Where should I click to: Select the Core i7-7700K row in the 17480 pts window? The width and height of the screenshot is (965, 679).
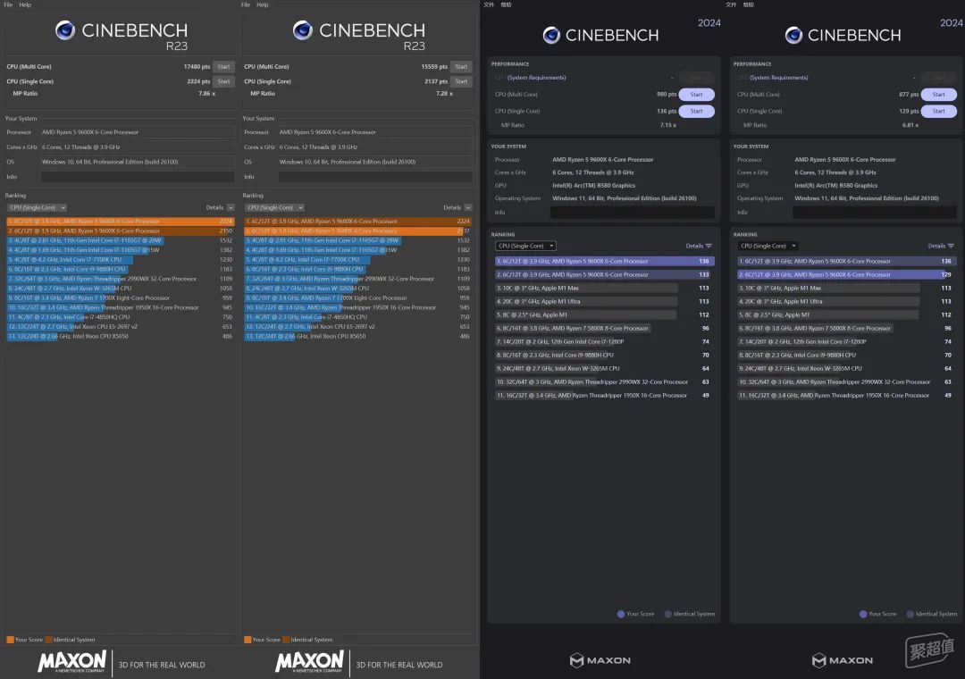coord(120,260)
